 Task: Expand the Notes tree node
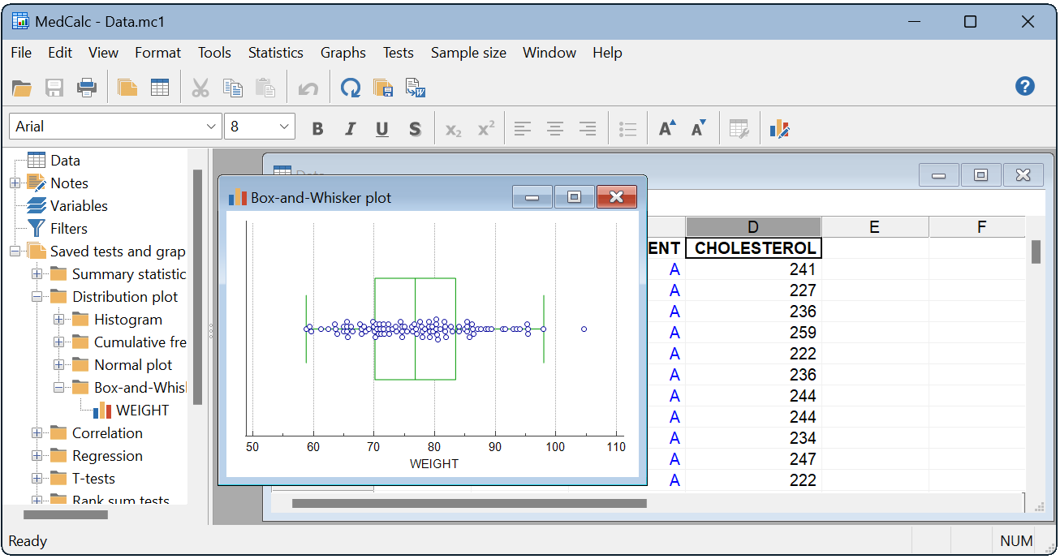[15, 183]
